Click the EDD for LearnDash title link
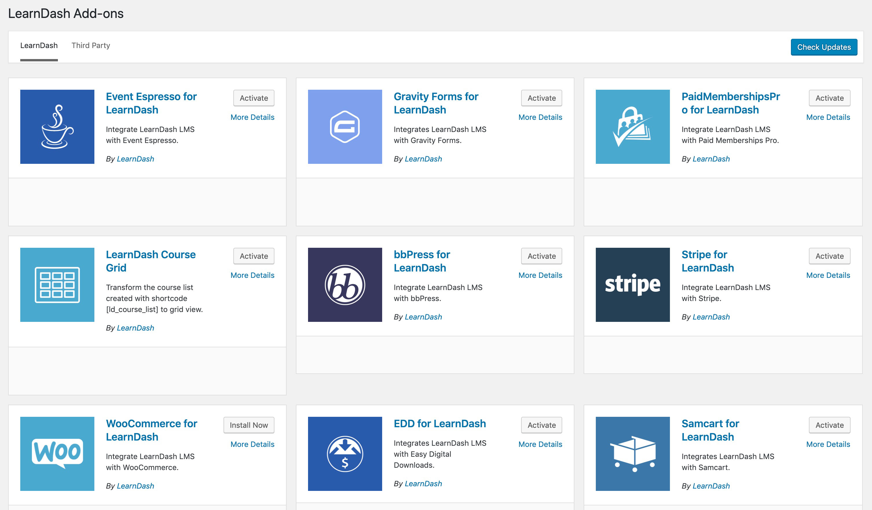Screen dimensions: 872x510 440,423
